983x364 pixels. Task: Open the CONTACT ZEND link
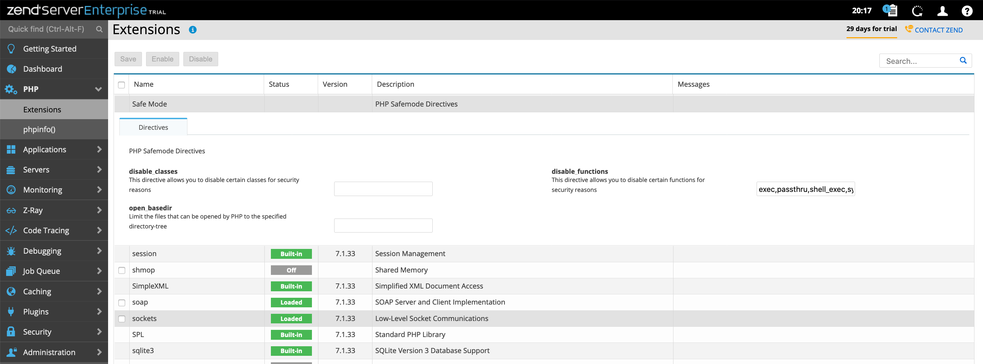click(938, 30)
